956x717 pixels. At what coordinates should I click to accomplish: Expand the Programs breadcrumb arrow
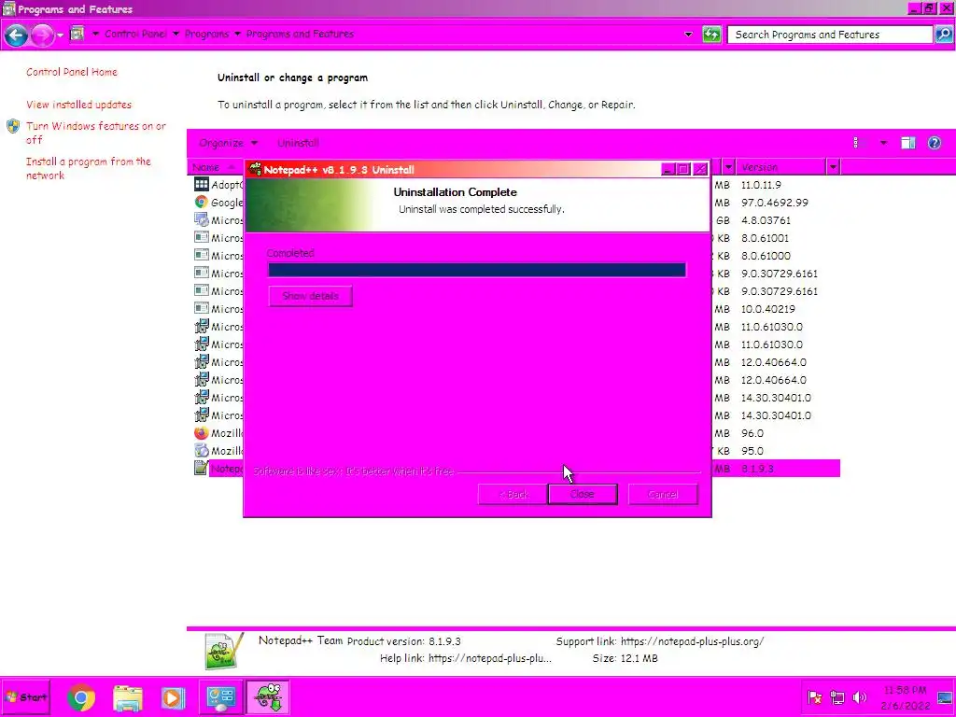click(x=237, y=34)
